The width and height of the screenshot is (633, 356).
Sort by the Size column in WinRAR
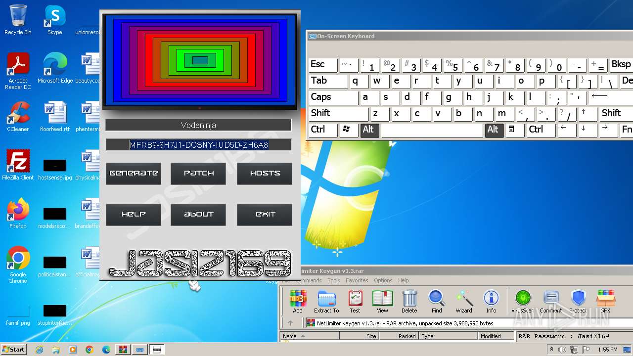[359, 336]
